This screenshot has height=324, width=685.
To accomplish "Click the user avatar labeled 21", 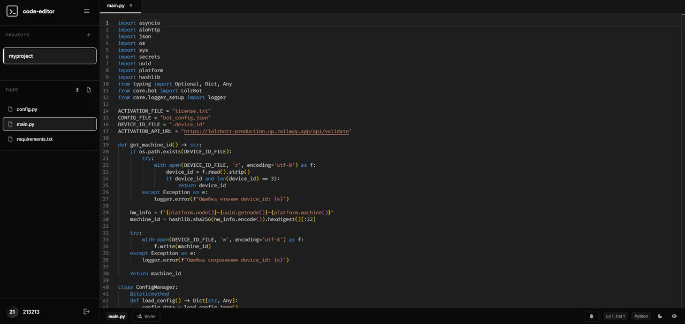I will [12, 312].
